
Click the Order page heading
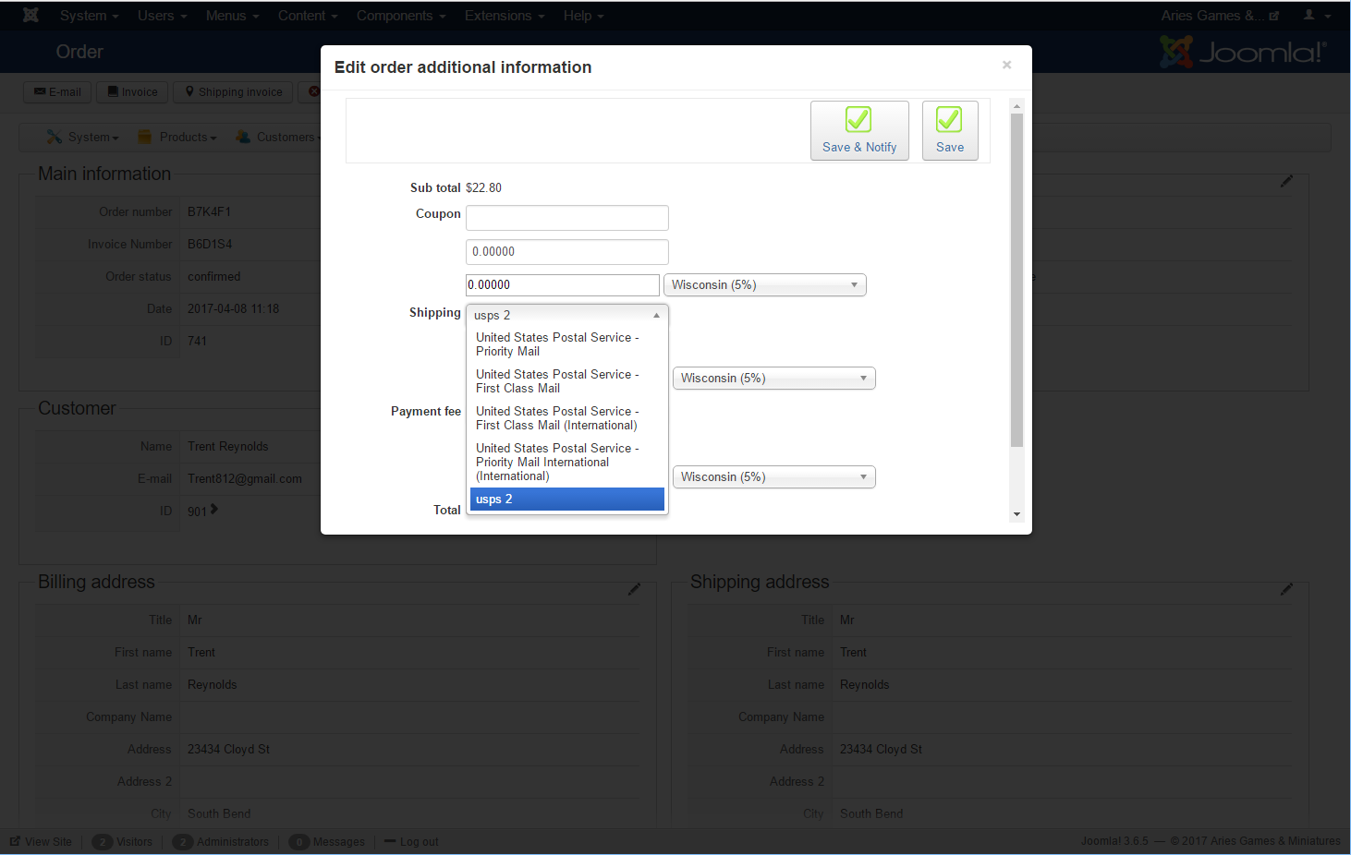point(79,52)
